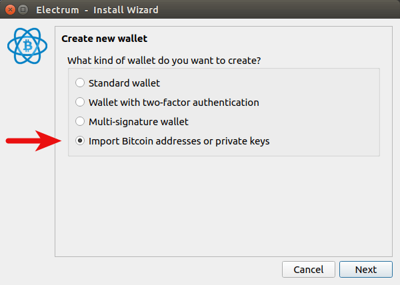Viewport: 400px width, 285px height.
Task: Proceed with the Next button
Action: pyautogui.click(x=365, y=270)
